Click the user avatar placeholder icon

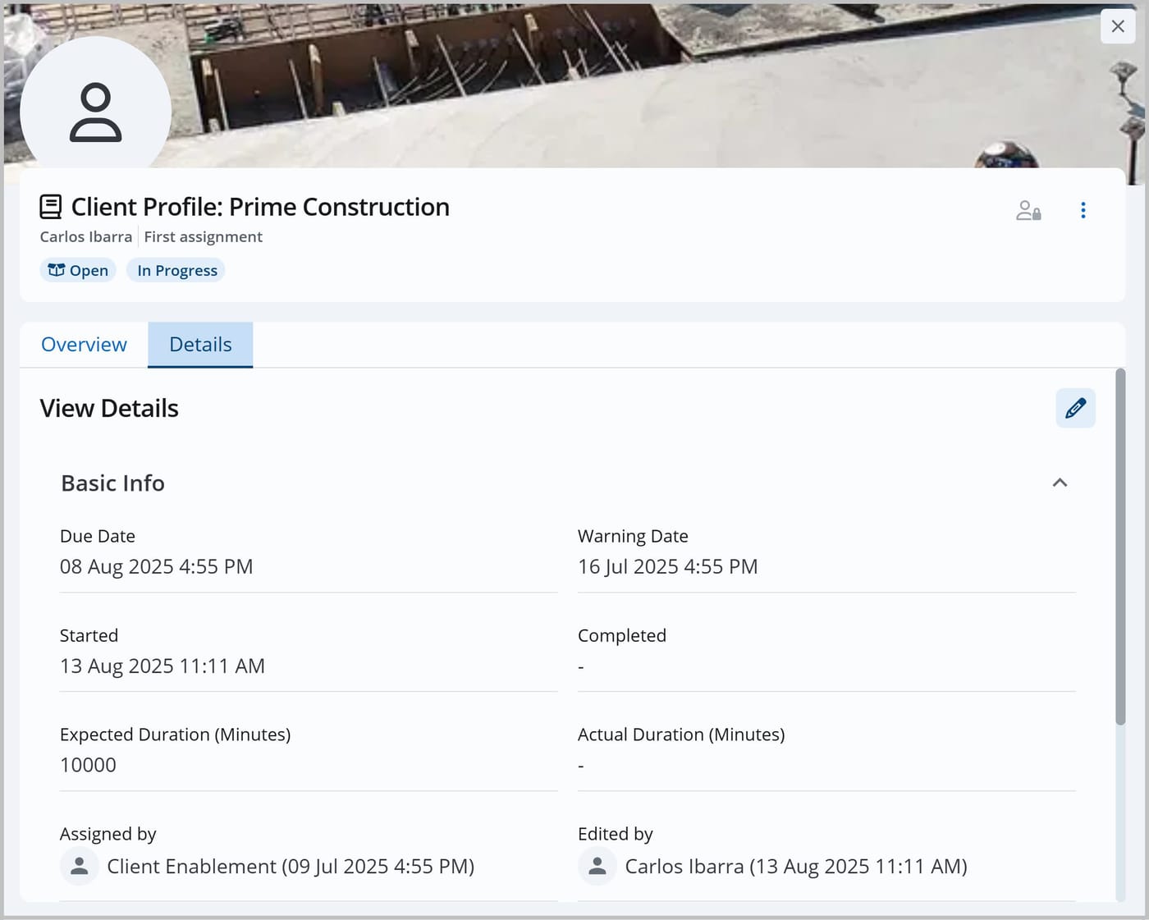tap(95, 112)
